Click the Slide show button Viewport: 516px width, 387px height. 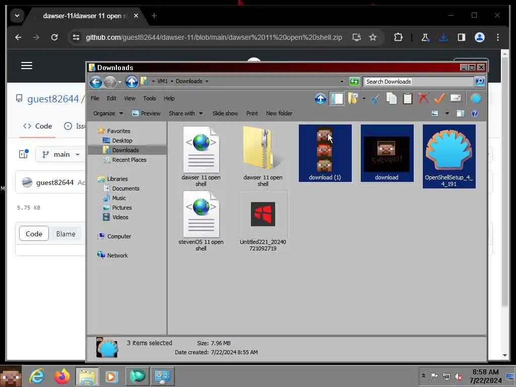click(x=225, y=113)
